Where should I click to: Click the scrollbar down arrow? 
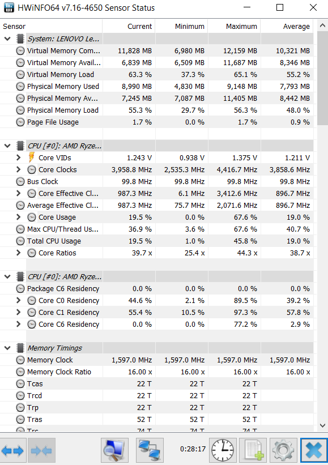tap(322, 425)
